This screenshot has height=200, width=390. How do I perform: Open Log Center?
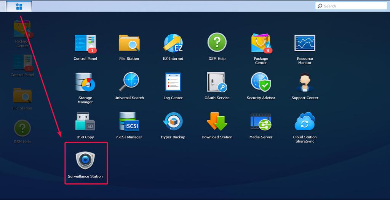pos(173,82)
